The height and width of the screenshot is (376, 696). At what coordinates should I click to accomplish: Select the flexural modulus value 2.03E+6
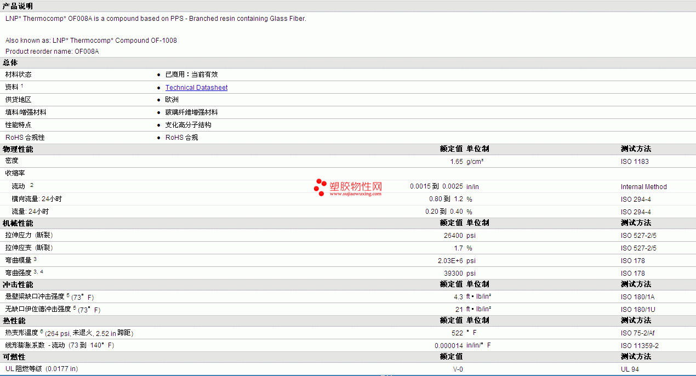click(450, 261)
